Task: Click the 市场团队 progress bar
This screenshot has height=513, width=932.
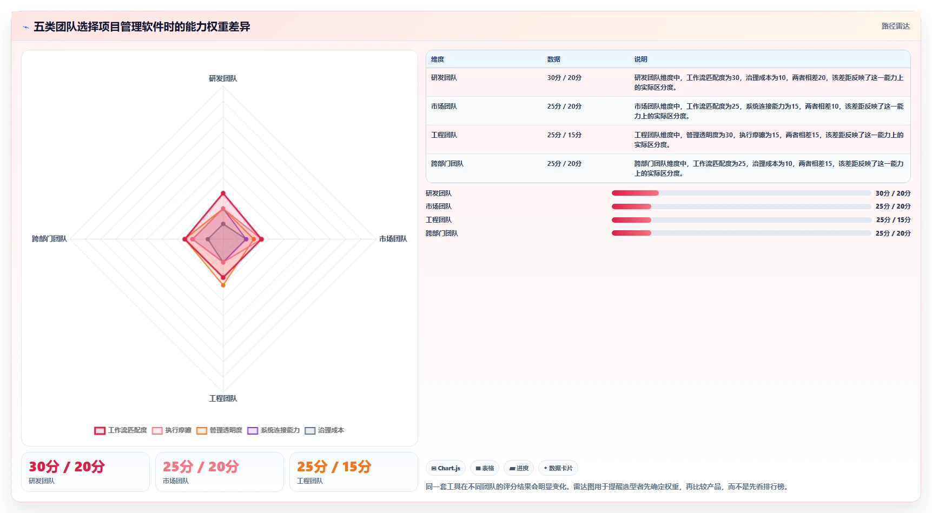Action: (741, 206)
